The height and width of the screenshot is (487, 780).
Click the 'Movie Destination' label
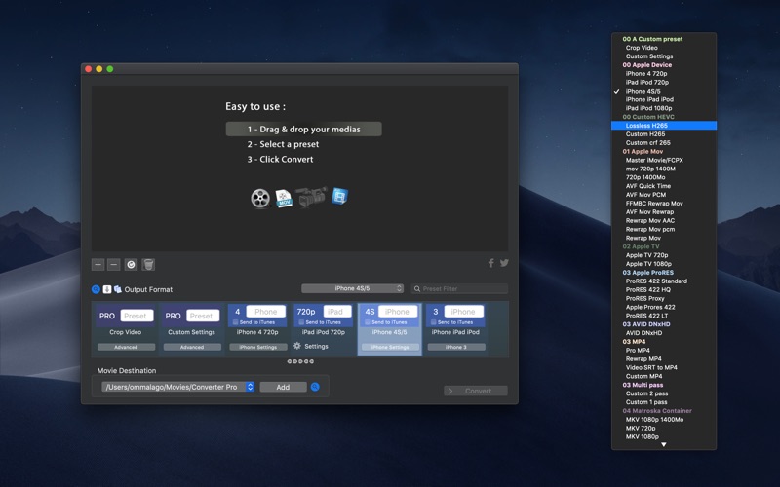pyautogui.click(x=127, y=371)
